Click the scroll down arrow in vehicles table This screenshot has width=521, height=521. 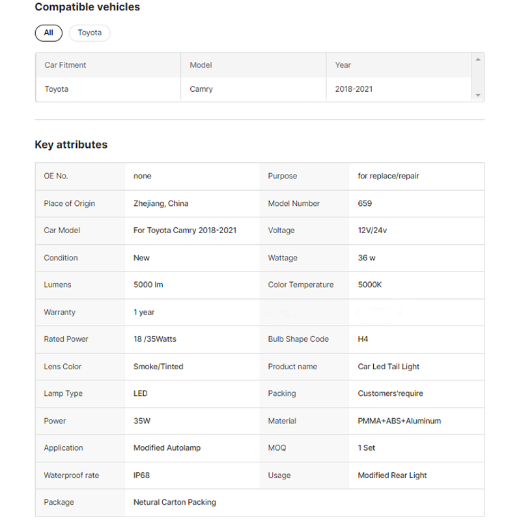pos(478,95)
